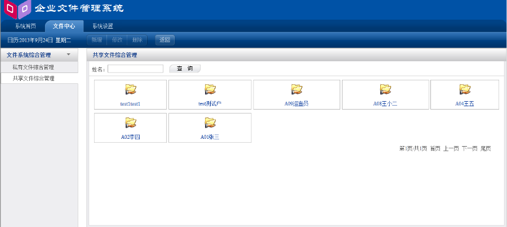Select the 文件中心 tab

(x=64, y=26)
